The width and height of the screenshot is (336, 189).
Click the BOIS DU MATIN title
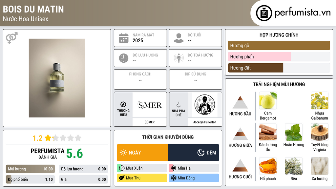pos(33,9)
